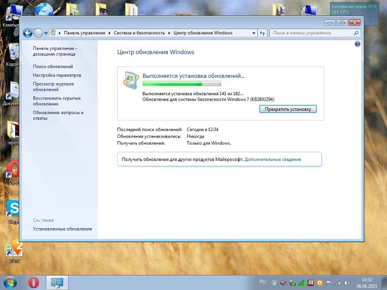Click Поиск обновлений in sidebar
The height and width of the screenshot is (290, 387).
click(x=53, y=67)
